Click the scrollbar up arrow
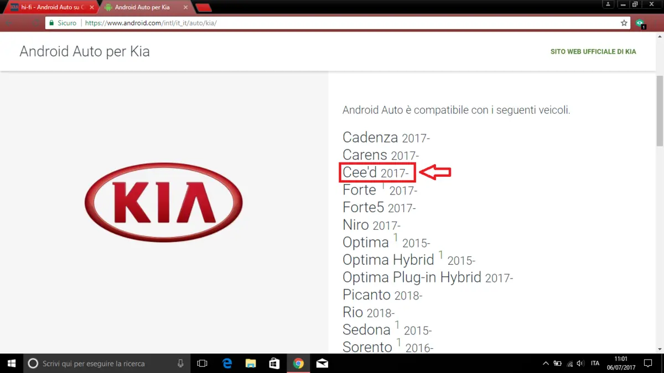664x373 pixels. point(659,36)
